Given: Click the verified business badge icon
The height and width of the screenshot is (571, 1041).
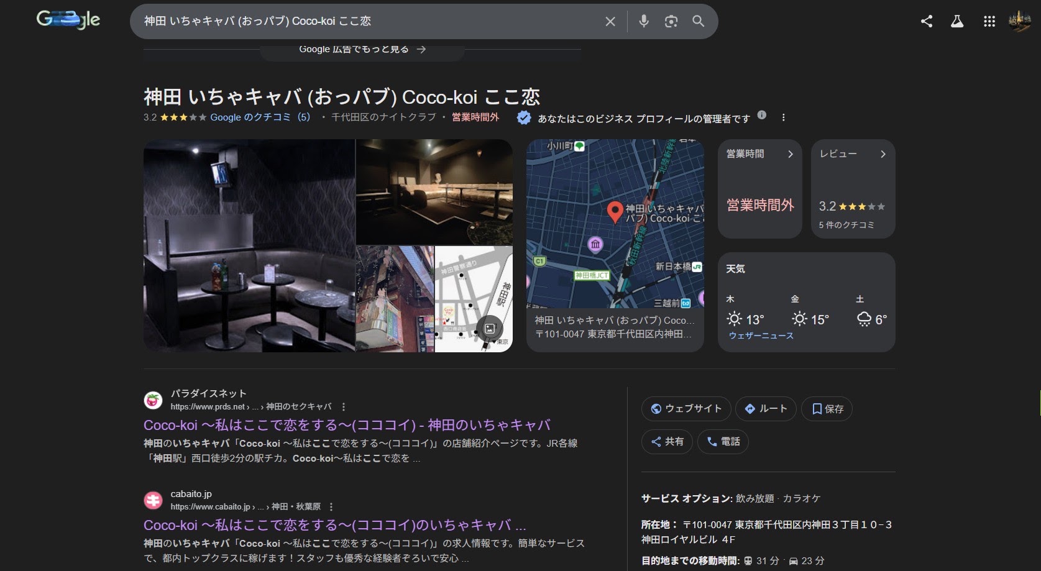Looking at the screenshot, I should coord(524,117).
